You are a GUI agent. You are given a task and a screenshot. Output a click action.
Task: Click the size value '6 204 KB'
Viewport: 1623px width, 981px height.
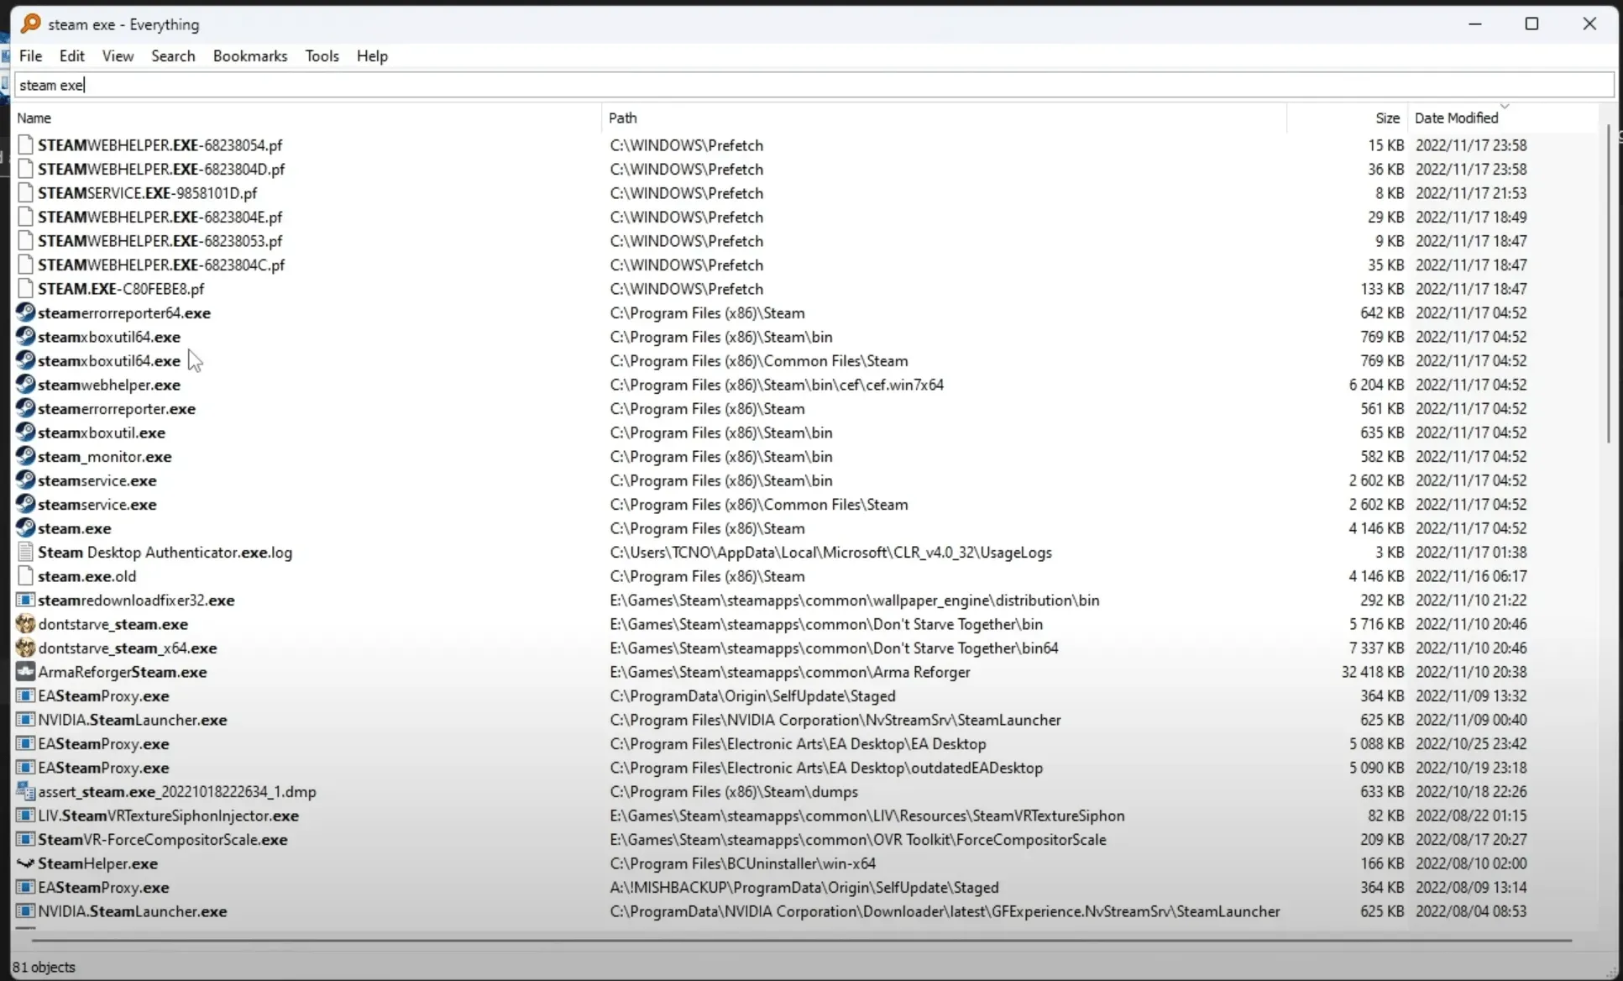coord(1376,385)
